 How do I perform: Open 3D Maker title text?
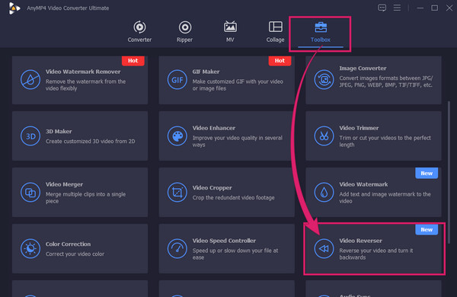pos(59,132)
